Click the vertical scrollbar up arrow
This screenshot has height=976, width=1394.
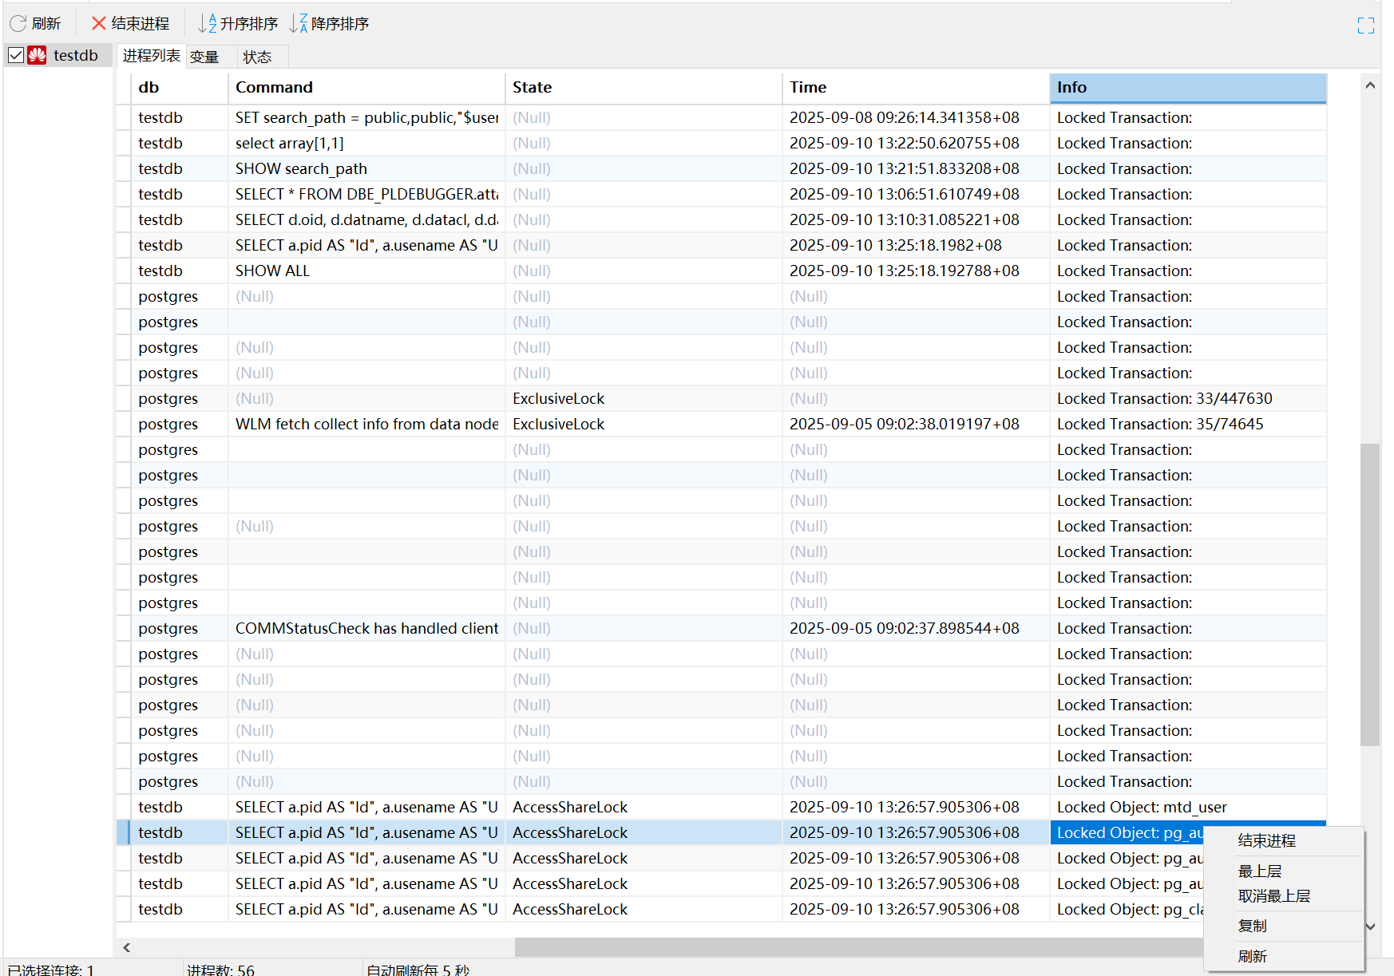pyautogui.click(x=1370, y=85)
